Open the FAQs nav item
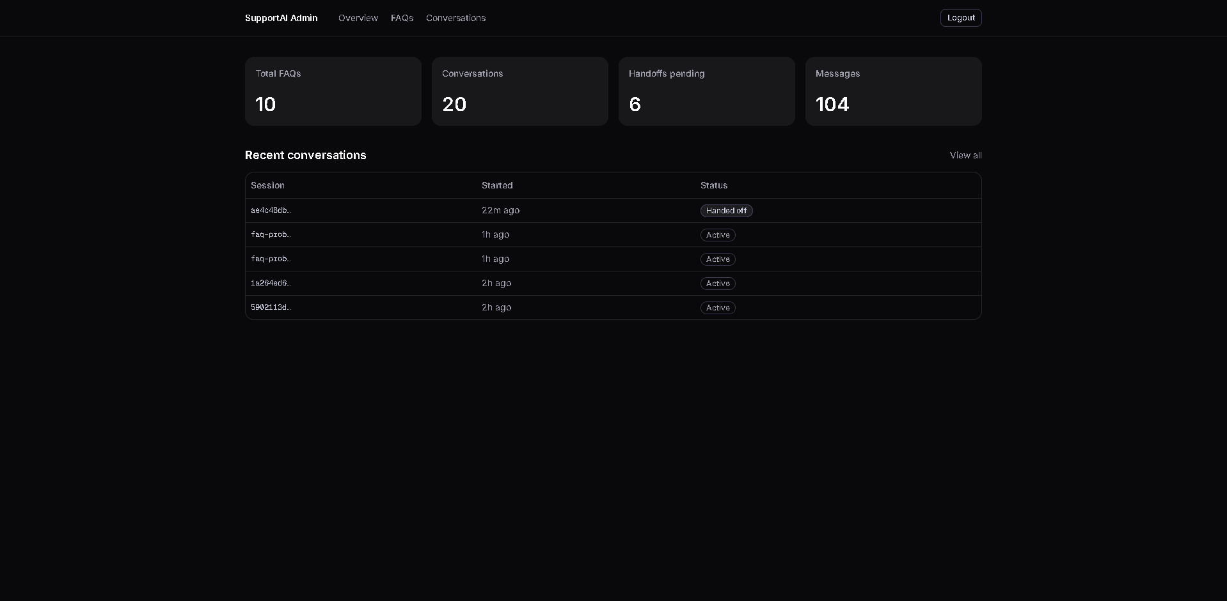This screenshot has width=1227, height=601. coord(402,18)
